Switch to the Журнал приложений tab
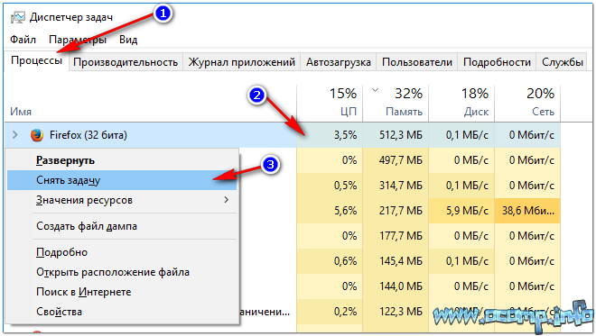The height and width of the screenshot is (336, 596). (242, 62)
